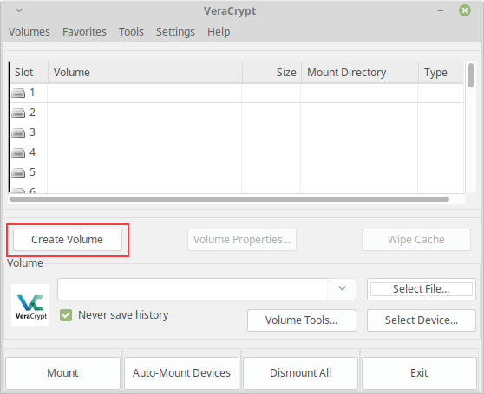Click the Wipe Cache button
Screen dimensions: 484x394
[x=416, y=240]
